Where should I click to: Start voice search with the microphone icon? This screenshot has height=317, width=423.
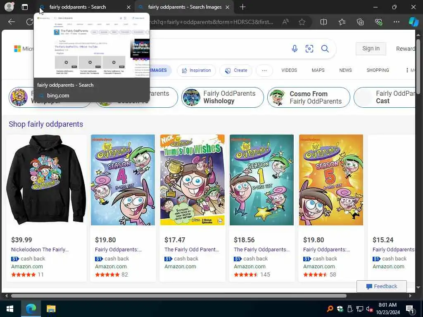pos(295,49)
